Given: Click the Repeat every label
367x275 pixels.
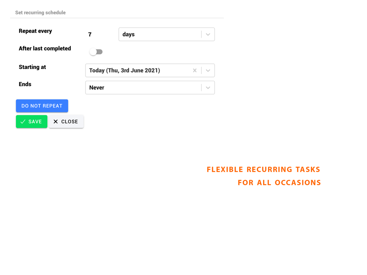Looking at the screenshot, I should click(x=35, y=31).
